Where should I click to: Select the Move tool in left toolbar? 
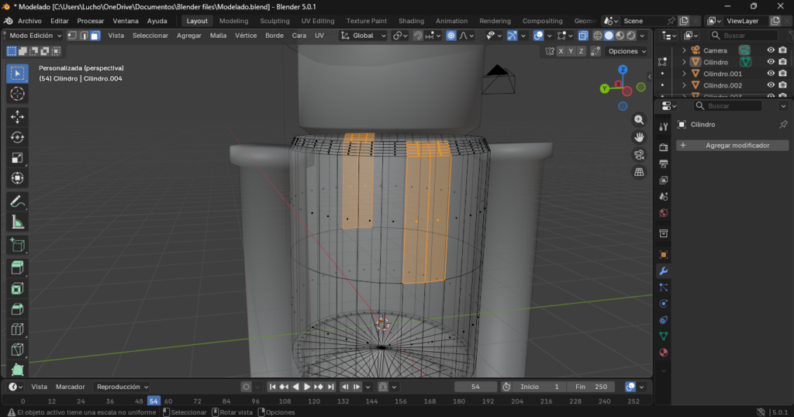tap(17, 116)
